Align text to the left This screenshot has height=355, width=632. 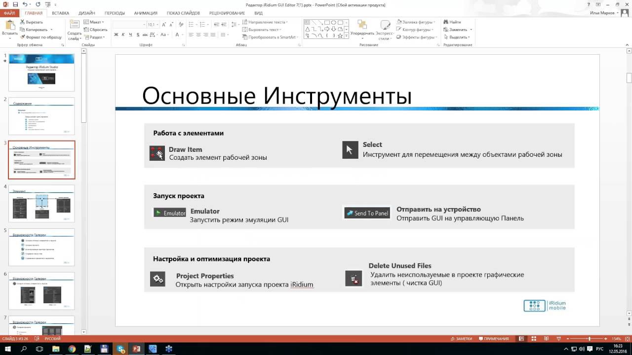(x=191, y=35)
